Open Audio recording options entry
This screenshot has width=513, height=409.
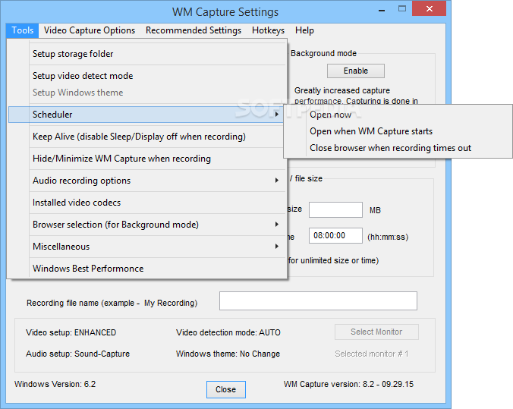[x=147, y=181]
